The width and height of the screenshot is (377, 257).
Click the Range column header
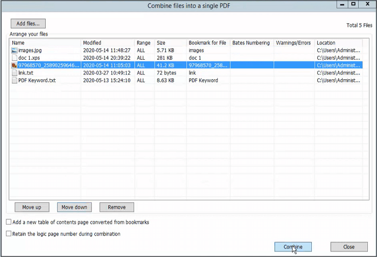point(144,43)
